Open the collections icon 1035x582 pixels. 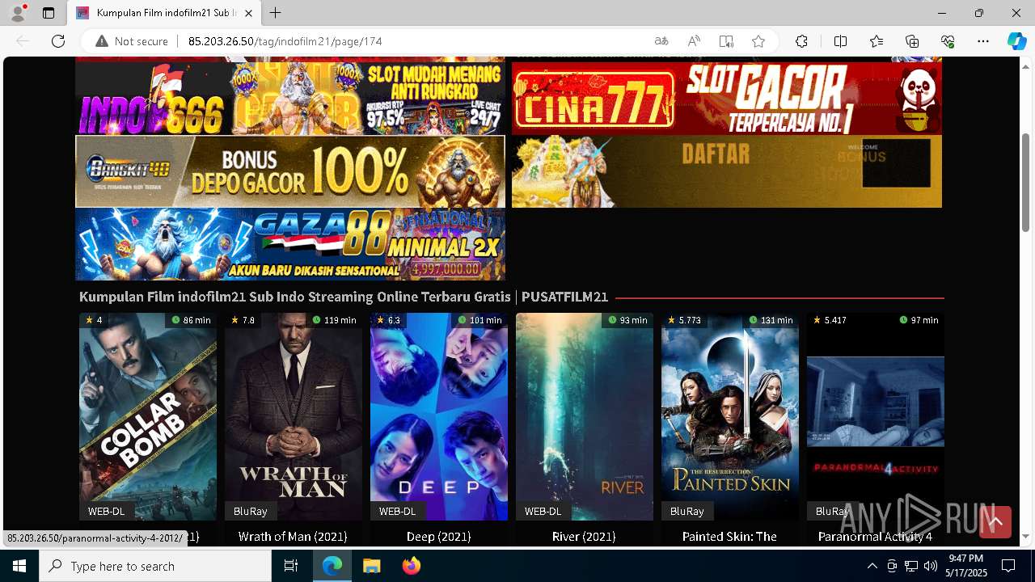[x=912, y=41]
